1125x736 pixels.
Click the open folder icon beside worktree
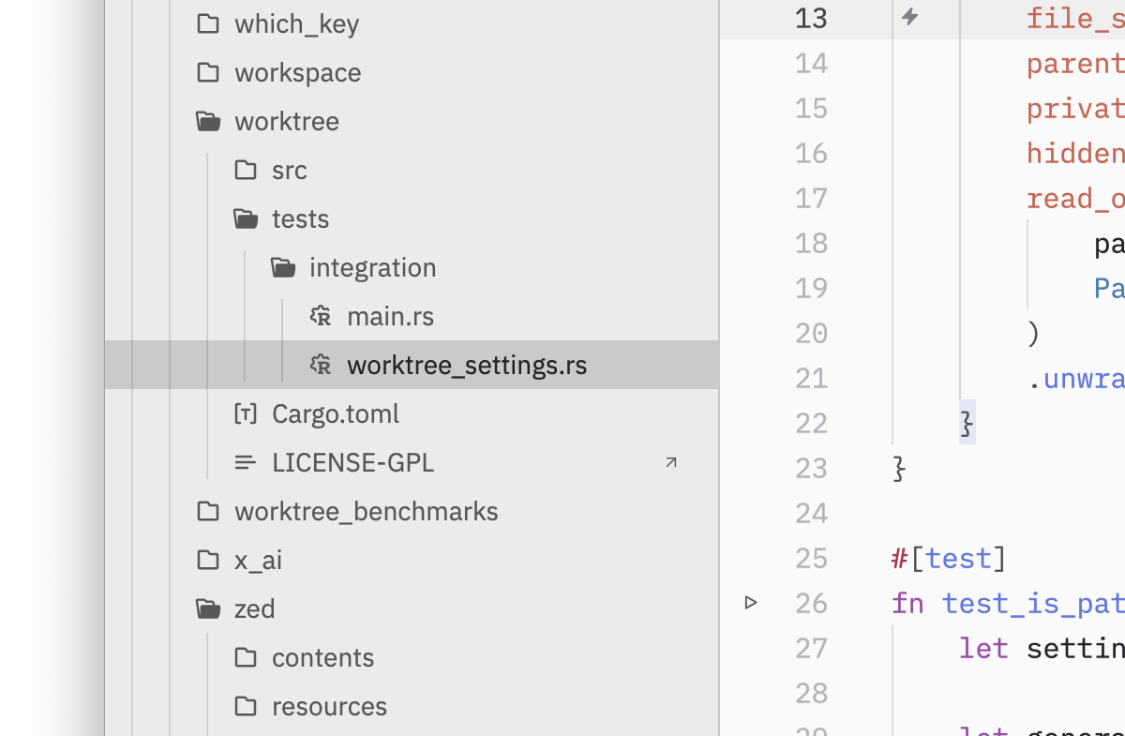[x=208, y=121]
